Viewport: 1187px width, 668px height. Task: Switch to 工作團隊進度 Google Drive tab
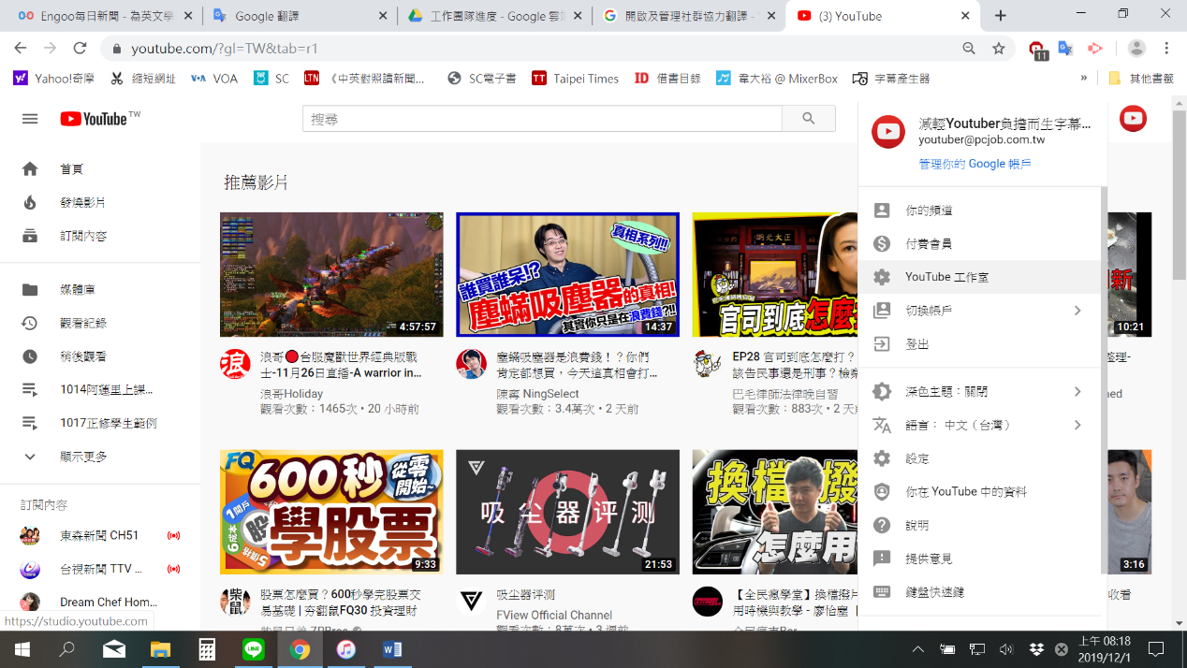(494, 16)
